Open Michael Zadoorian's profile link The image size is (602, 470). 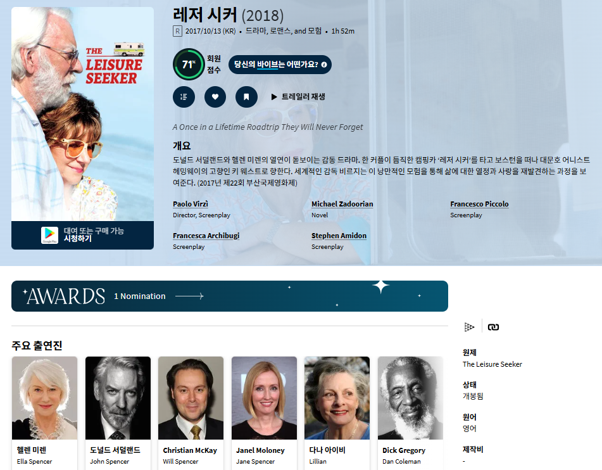pos(342,204)
